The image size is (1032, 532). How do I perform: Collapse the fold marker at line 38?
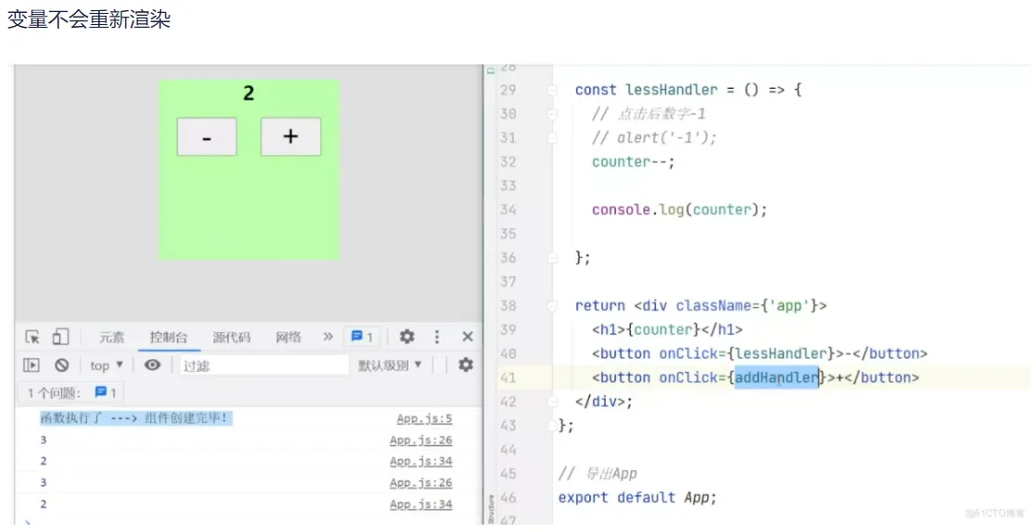point(553,306)
